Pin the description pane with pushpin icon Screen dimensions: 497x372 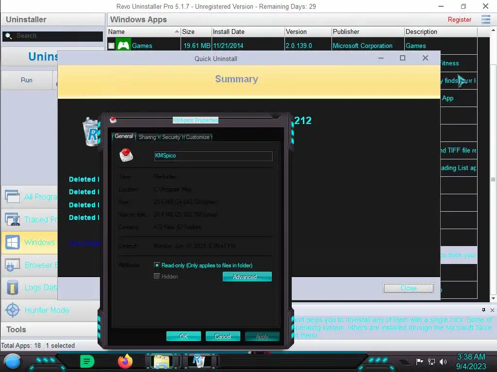[x=483, y=310]
